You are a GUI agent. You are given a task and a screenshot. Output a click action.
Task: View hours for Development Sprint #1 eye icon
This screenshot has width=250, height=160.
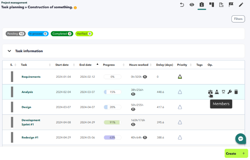pyautogui.click(x=133, y=124)
